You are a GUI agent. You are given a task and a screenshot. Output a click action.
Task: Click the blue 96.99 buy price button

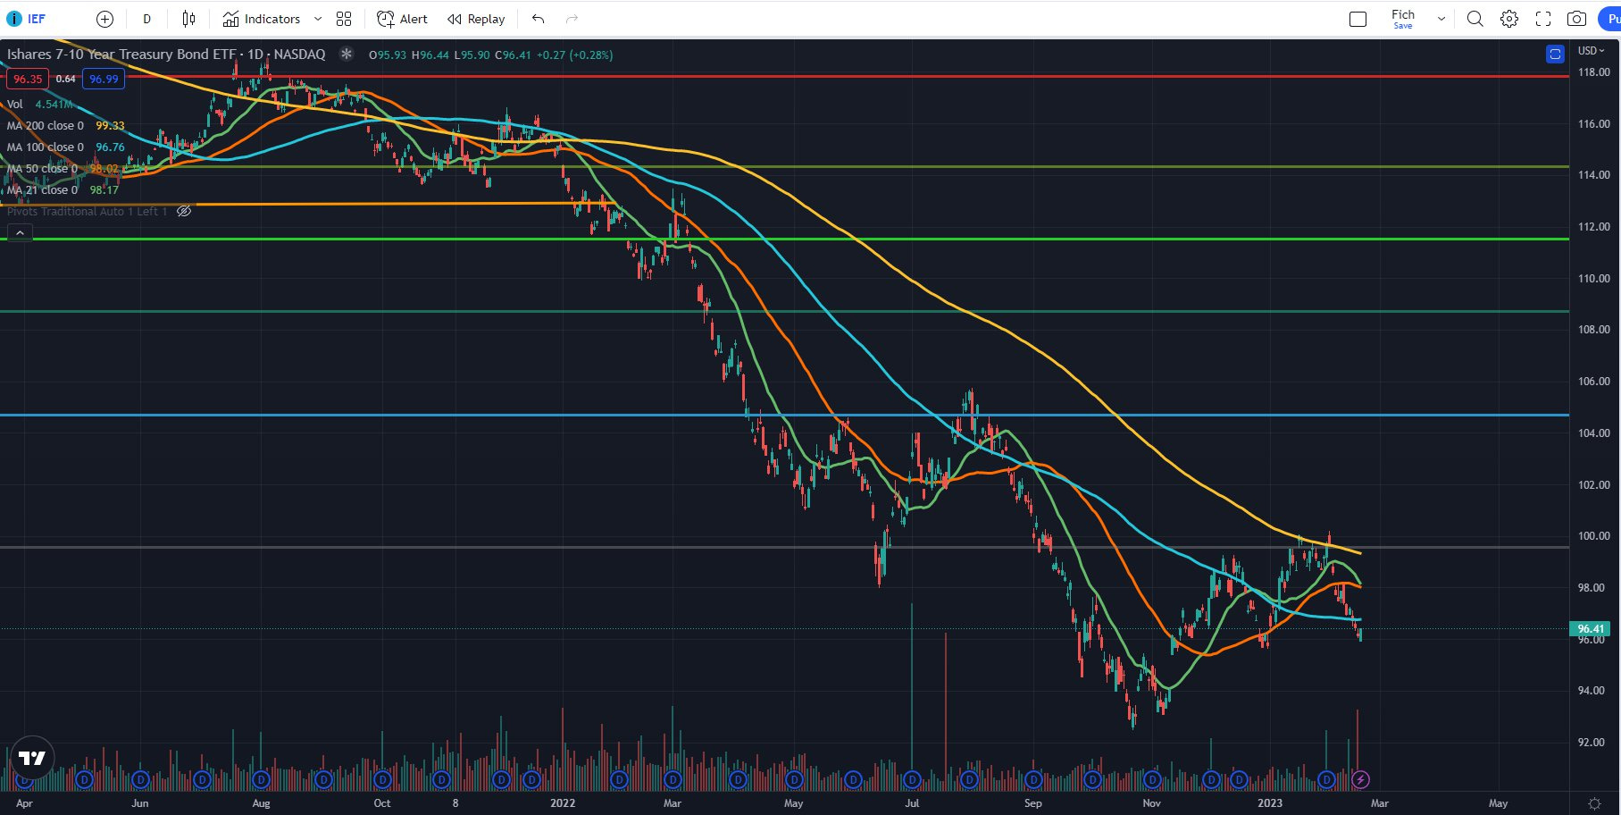(x=104, y=79)
